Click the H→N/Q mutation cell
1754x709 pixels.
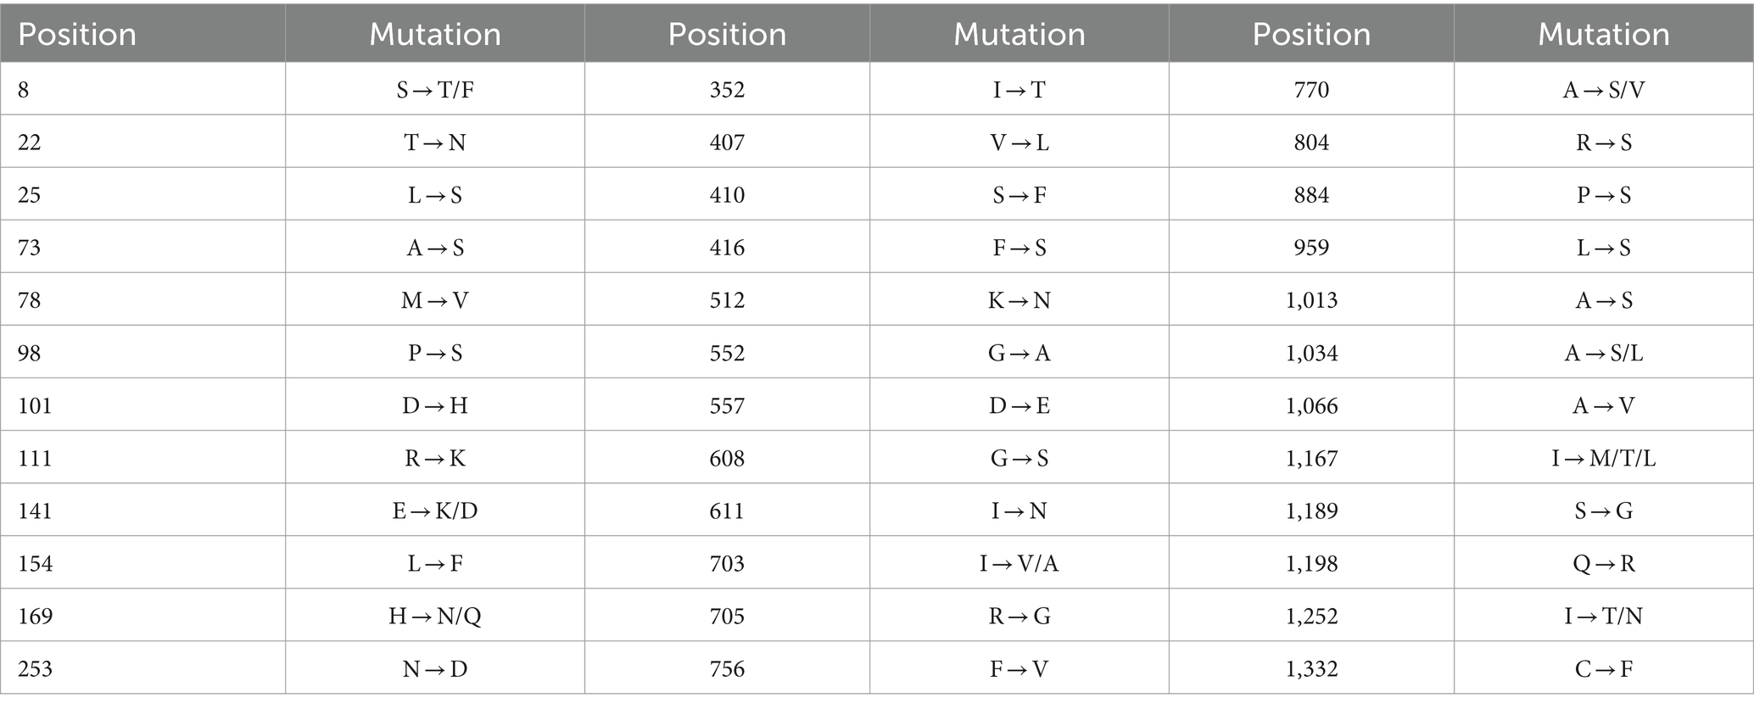(x=435, y=616)
